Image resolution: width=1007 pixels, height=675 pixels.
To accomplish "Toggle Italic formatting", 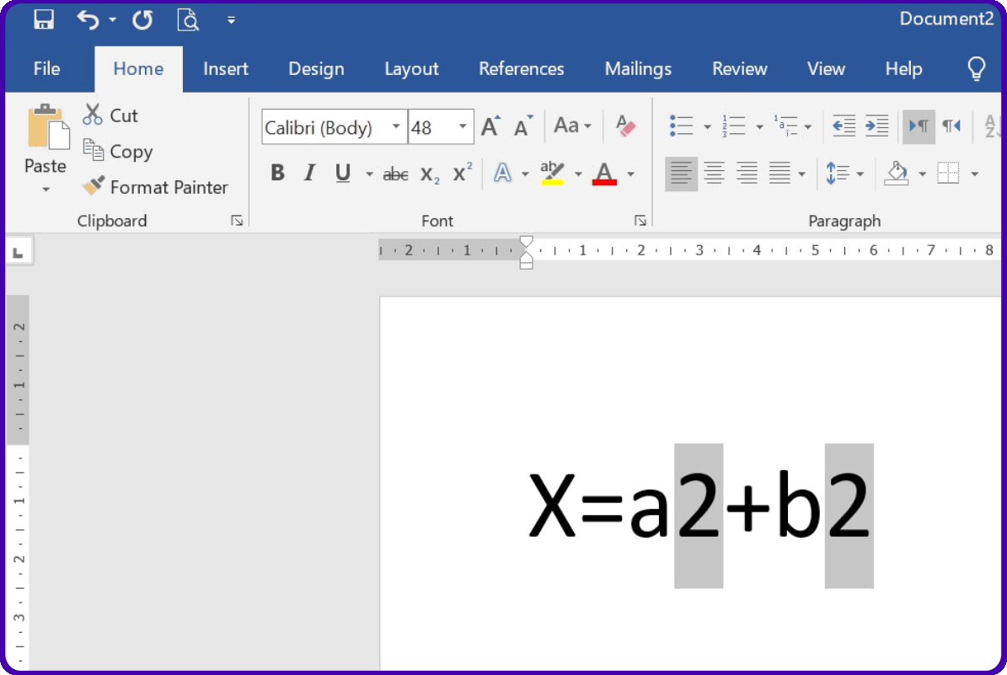I will [309, 173].
